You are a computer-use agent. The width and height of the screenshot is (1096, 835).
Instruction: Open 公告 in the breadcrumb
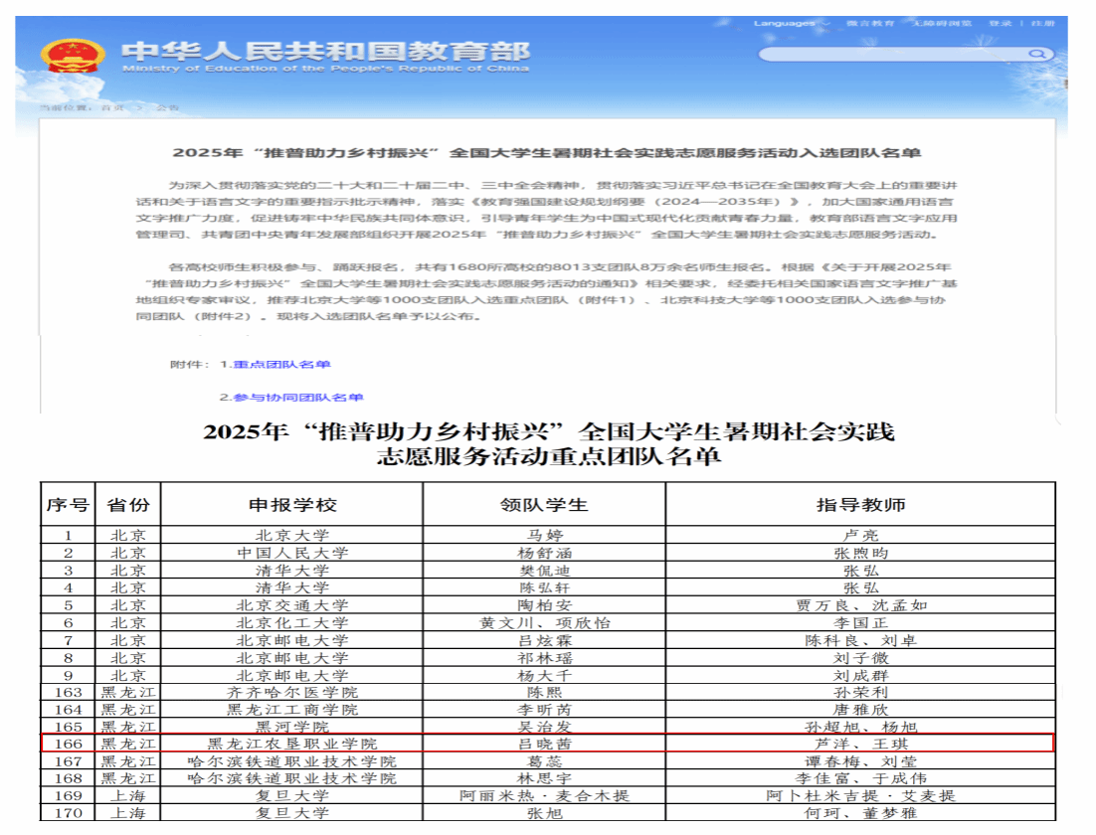coord(167,107)
